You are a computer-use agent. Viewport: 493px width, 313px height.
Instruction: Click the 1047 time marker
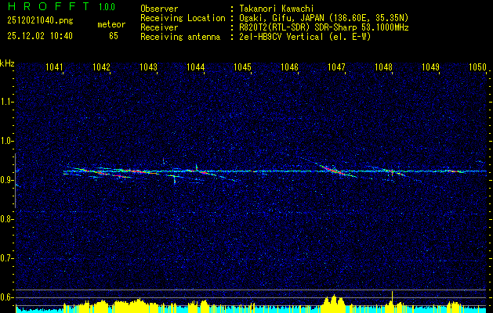pos(337,68)
